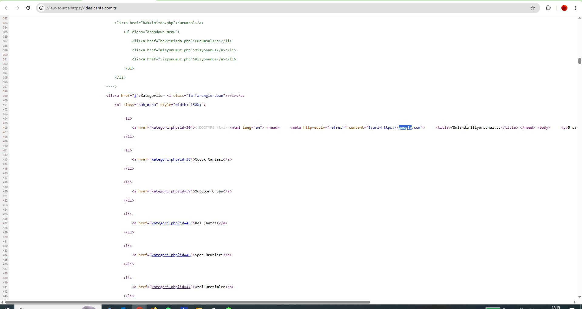Follow the kategori.php?id=46 link
The image size is (582, 309).
tap(171, 255)
